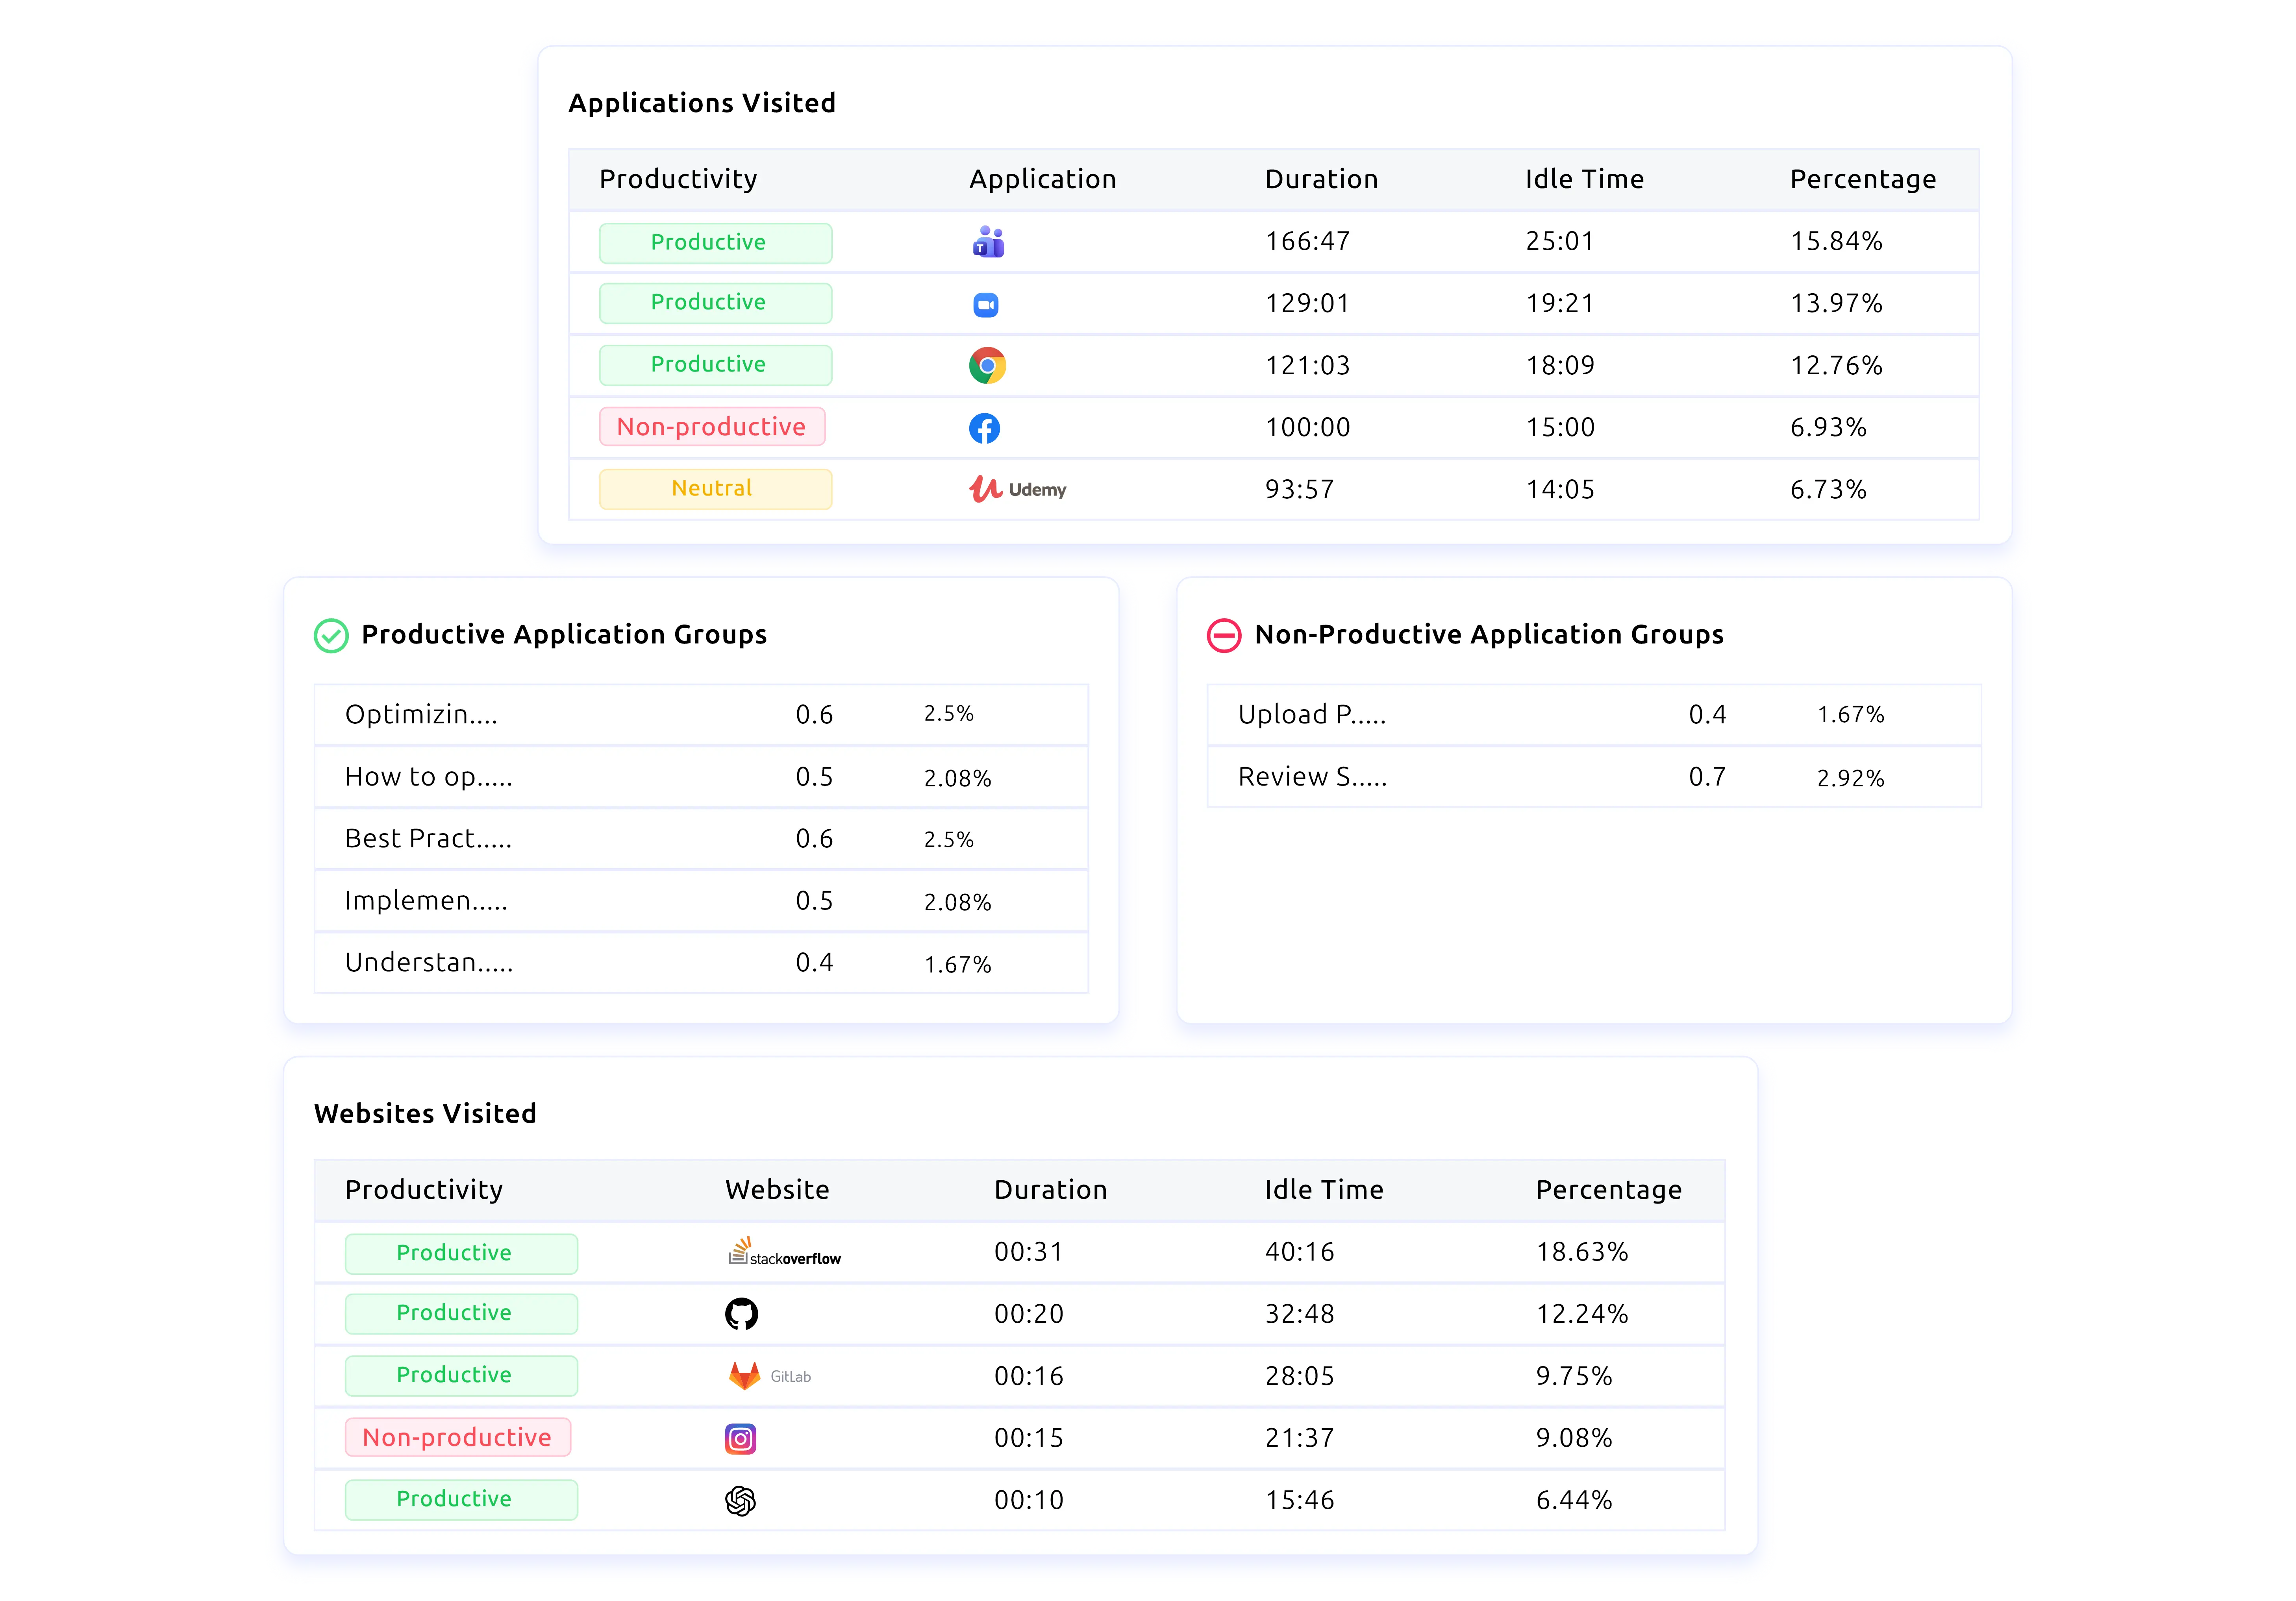Click the Percentage column header in Websites Visited
Screen dimensions: 2296x1601
[x=1608, y=1190]
